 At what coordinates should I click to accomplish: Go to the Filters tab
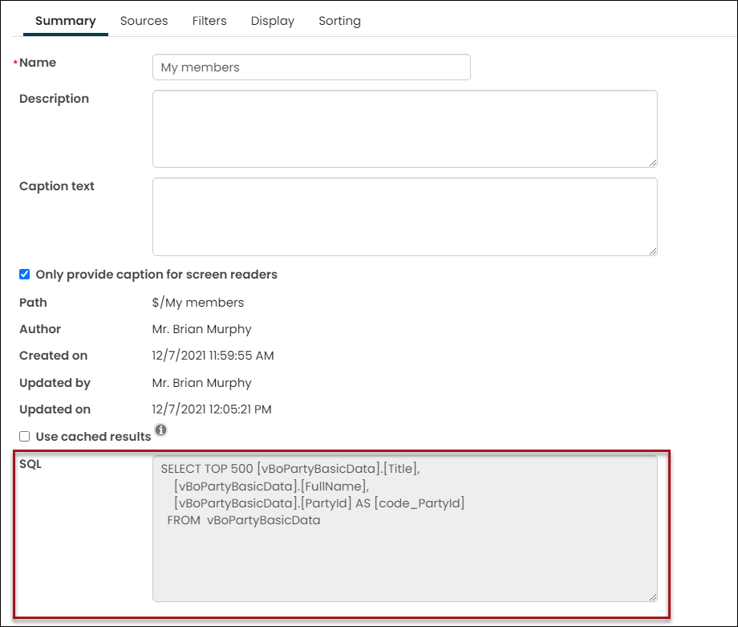tap(209, 21)
